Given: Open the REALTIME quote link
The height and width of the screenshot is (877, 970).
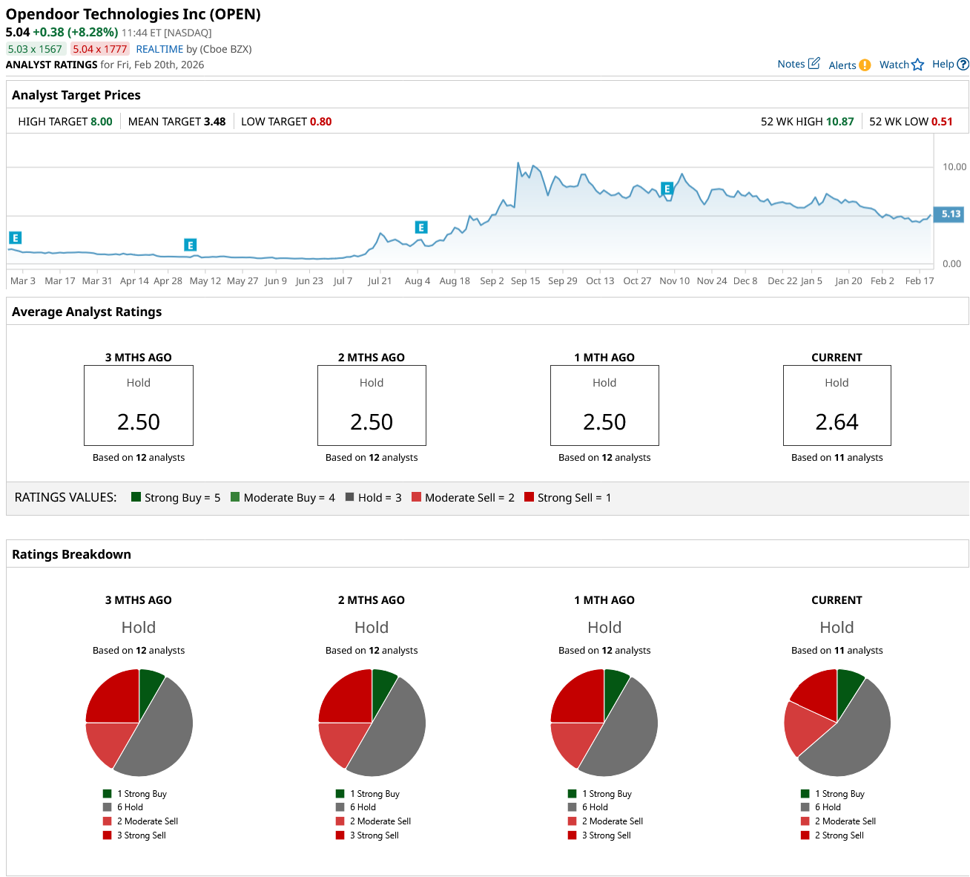Looking at the screenshot, I should (159, 49).
